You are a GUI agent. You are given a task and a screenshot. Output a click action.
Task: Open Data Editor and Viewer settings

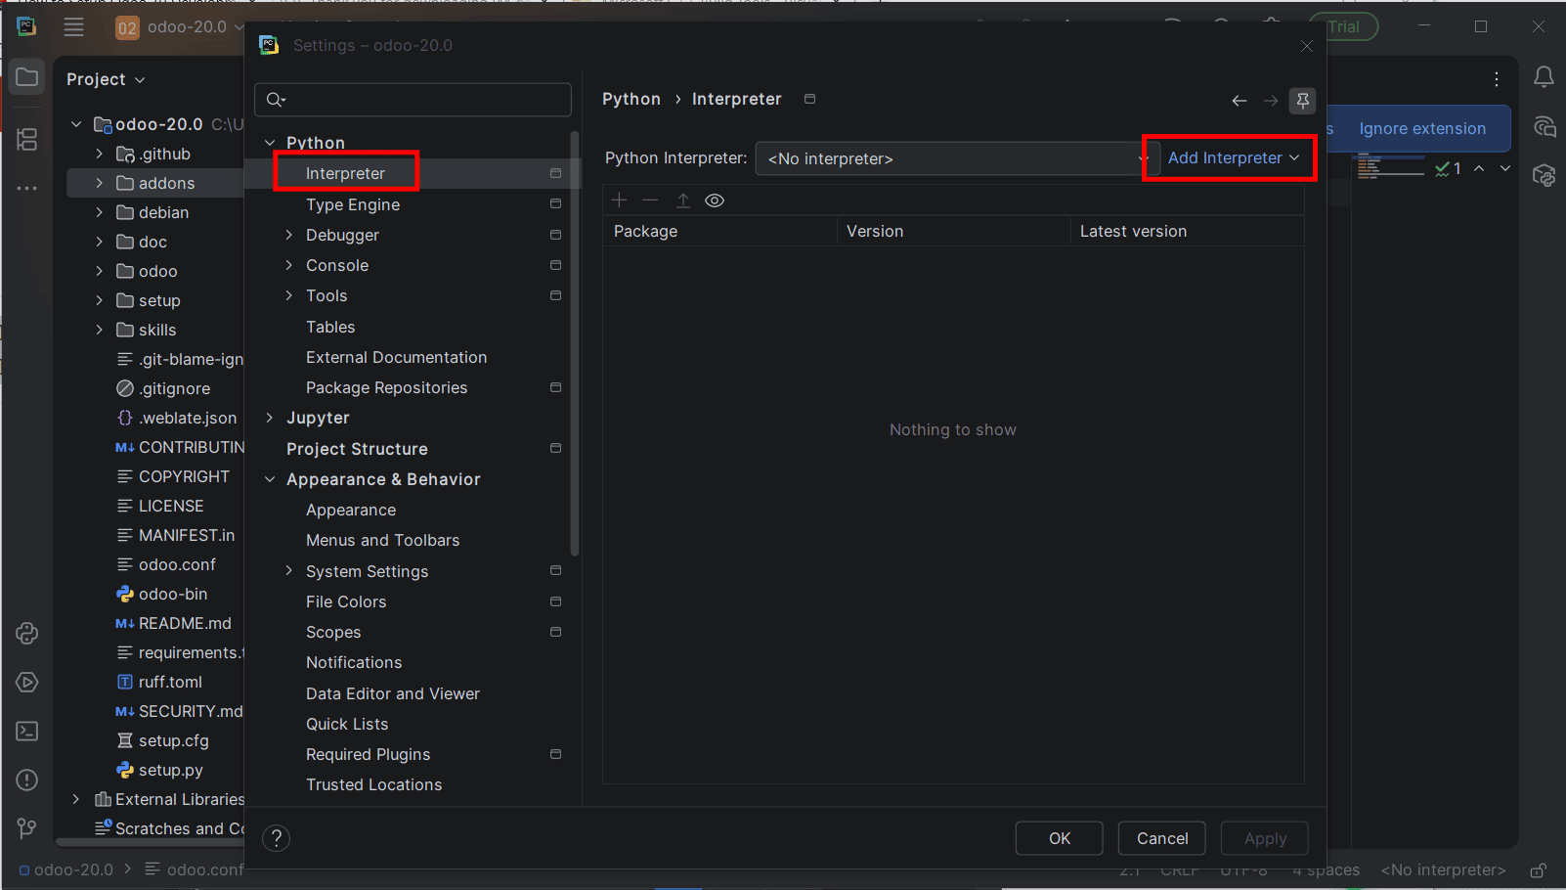point(393,693)
